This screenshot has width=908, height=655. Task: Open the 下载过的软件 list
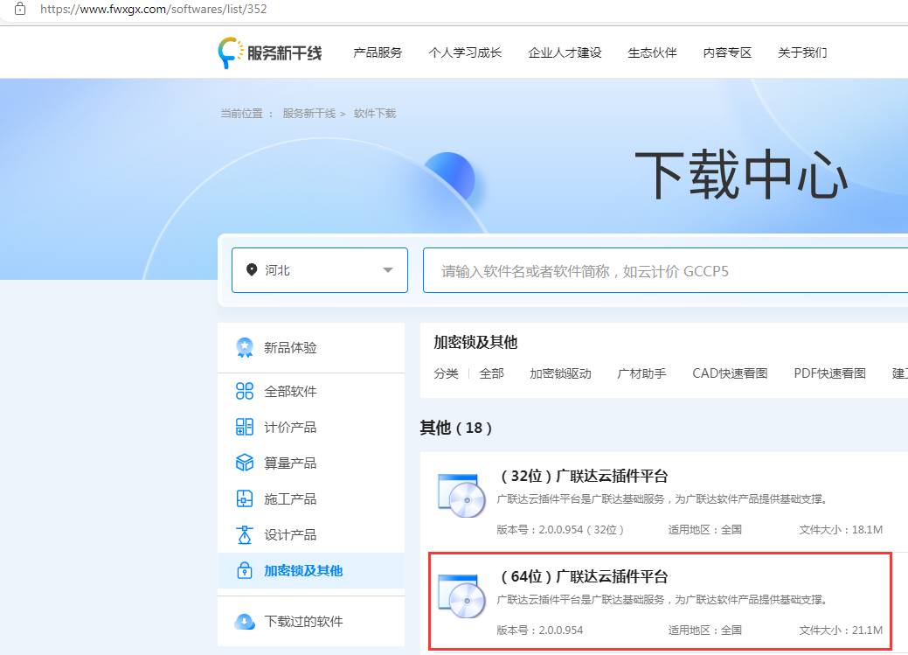(311, 622)
